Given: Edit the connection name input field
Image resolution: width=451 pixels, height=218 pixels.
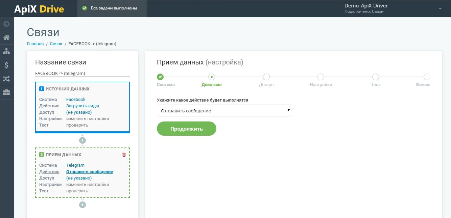Looking at the screenshot, I should 82,73.
